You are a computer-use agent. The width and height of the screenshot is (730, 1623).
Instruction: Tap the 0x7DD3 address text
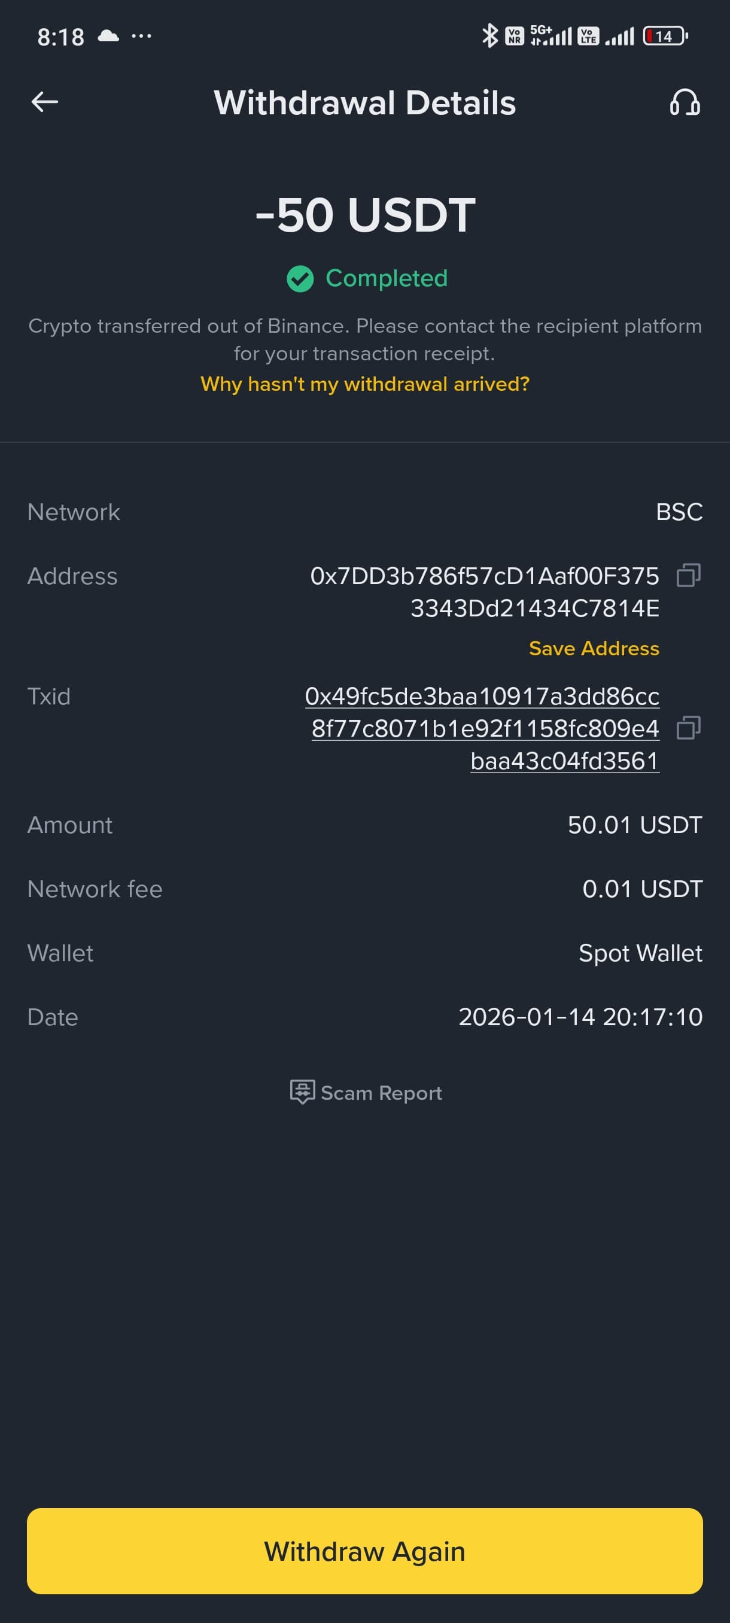[x=483, y=592]
